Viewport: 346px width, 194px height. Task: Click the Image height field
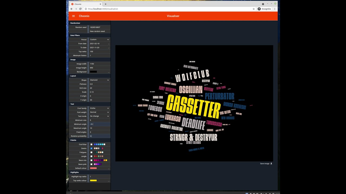click(99, 68)
